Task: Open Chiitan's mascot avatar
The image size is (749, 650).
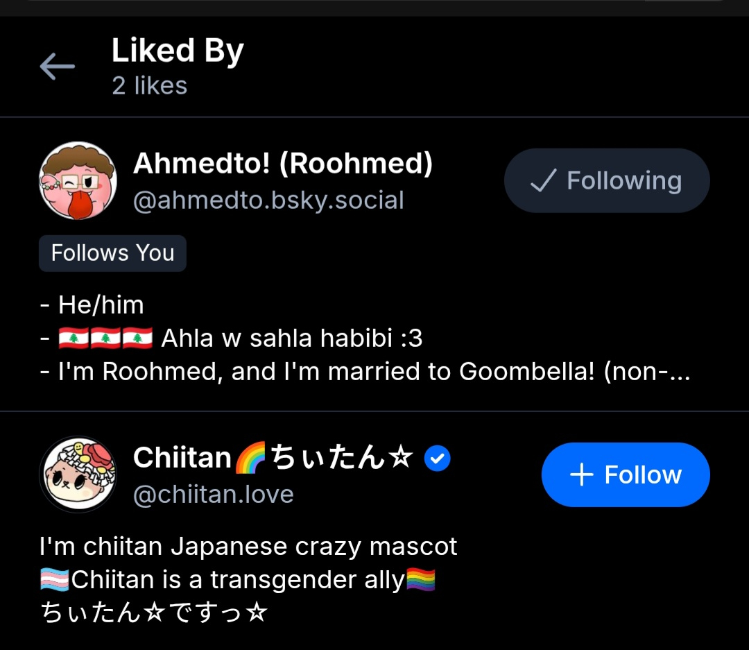Action: pos(78,474)
